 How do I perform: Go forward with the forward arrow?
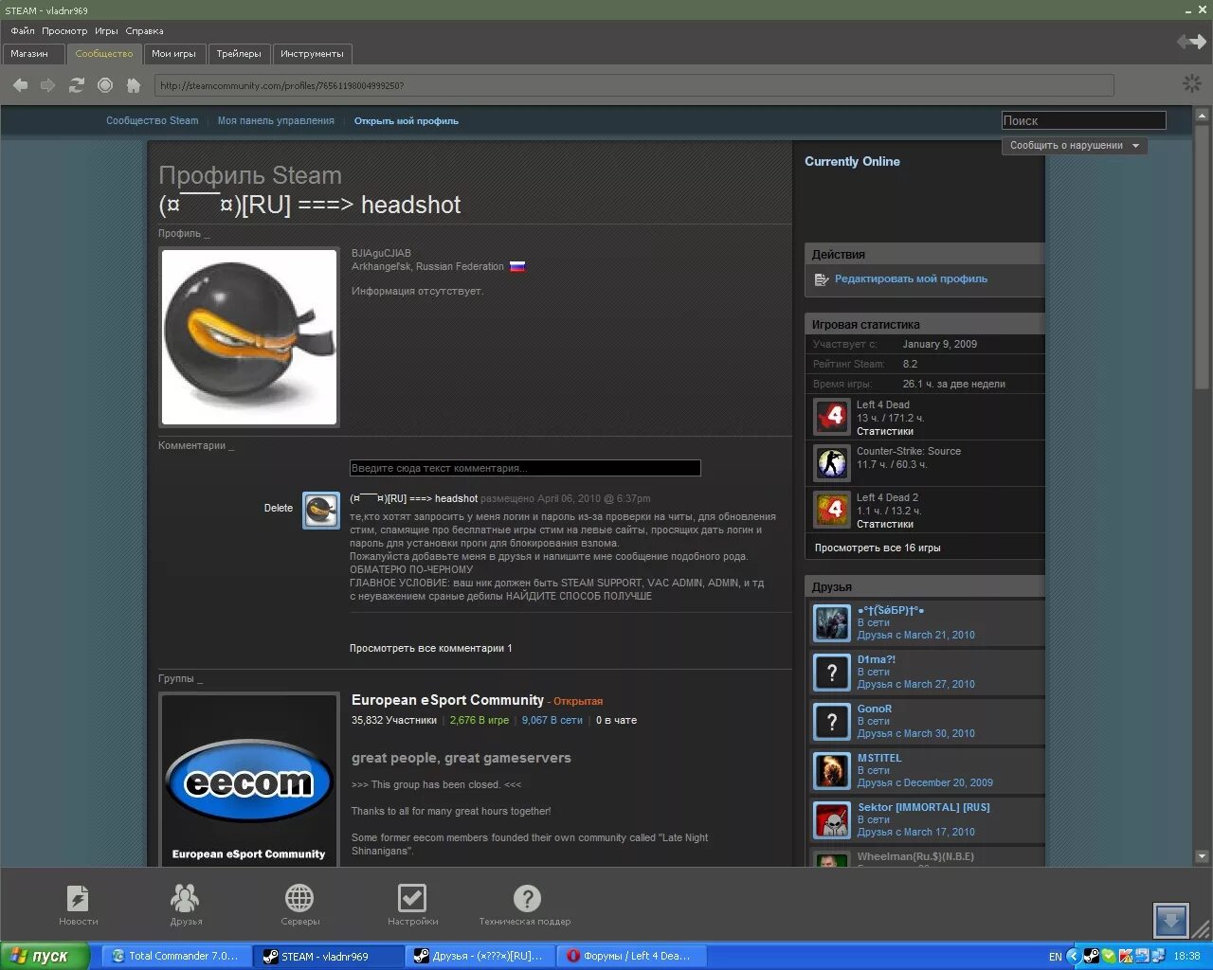click(x=47, y=85)
